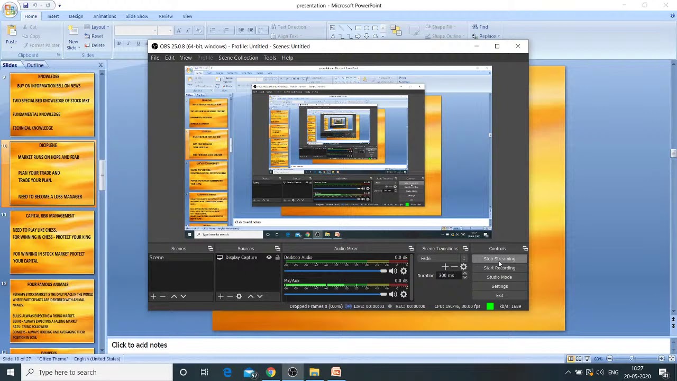Viewport: 677px width, 381px height.
Task: Move scene up in Scenes panel
Action: (x=173, y=296)
